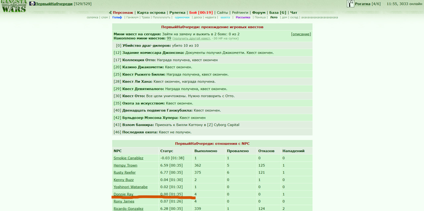Image resolution: width=424 pixels, height=211 pixels.
Task: Click the 'Мини-квест на сегодня' line
Action: [177, 34]
